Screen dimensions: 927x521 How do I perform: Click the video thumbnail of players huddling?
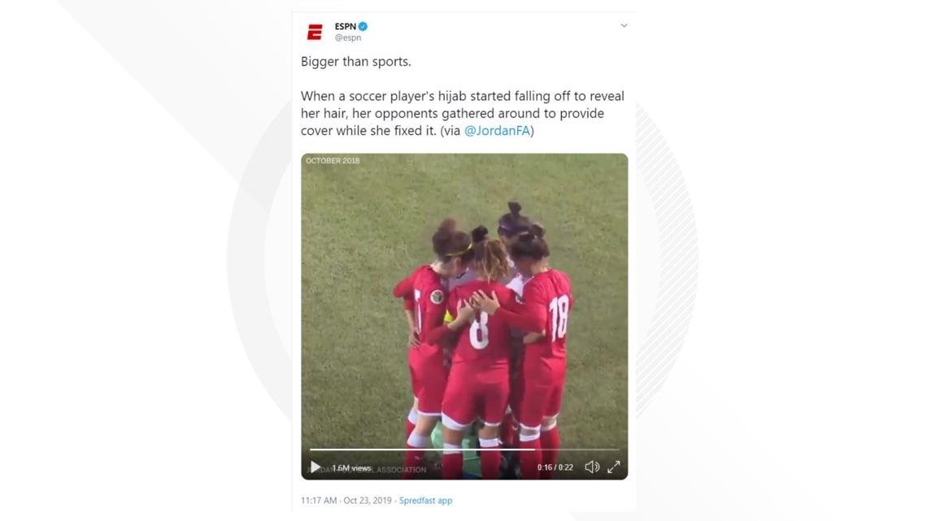coord(464,317)
